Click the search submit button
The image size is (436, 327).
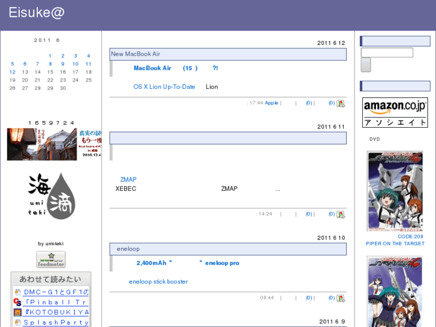pos(366,65)
